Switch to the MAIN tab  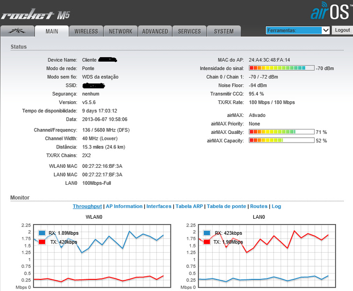pos(52,31)
